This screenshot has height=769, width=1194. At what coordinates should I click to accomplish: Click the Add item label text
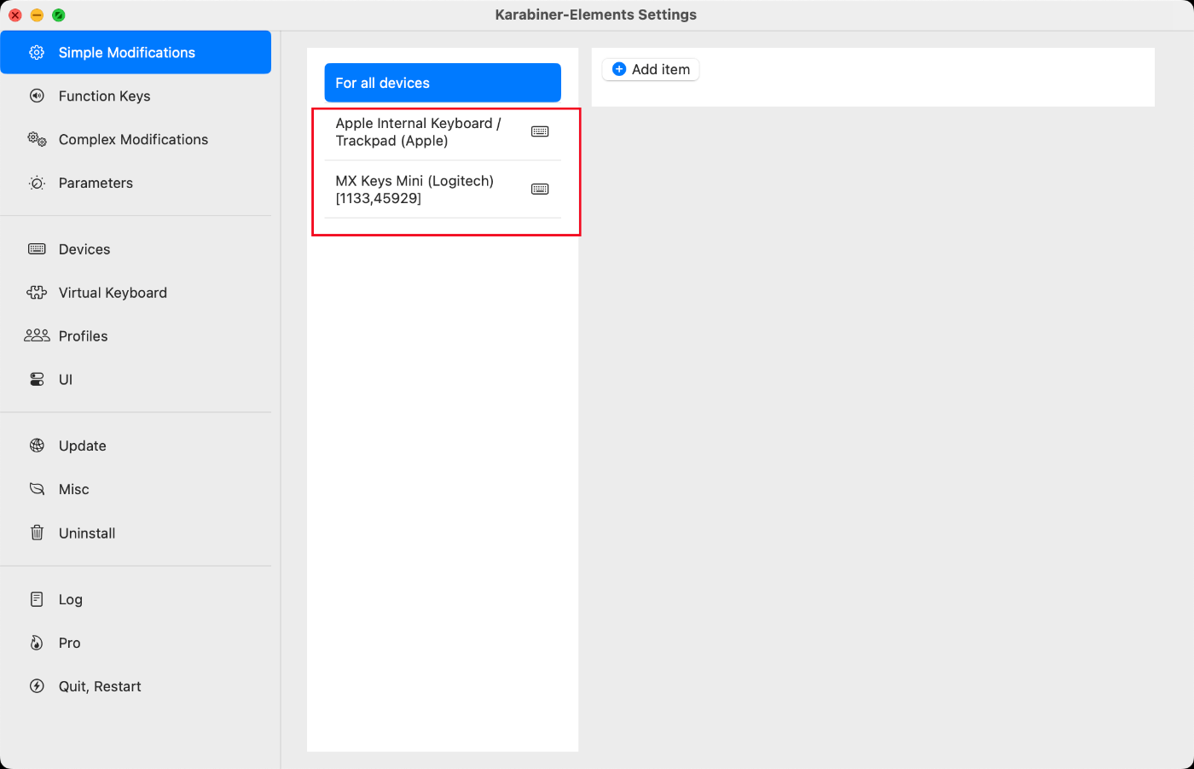[x=661, y=69]
